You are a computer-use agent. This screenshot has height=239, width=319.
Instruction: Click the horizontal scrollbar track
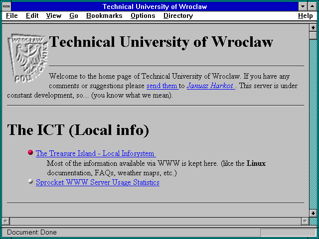point(155,221)
